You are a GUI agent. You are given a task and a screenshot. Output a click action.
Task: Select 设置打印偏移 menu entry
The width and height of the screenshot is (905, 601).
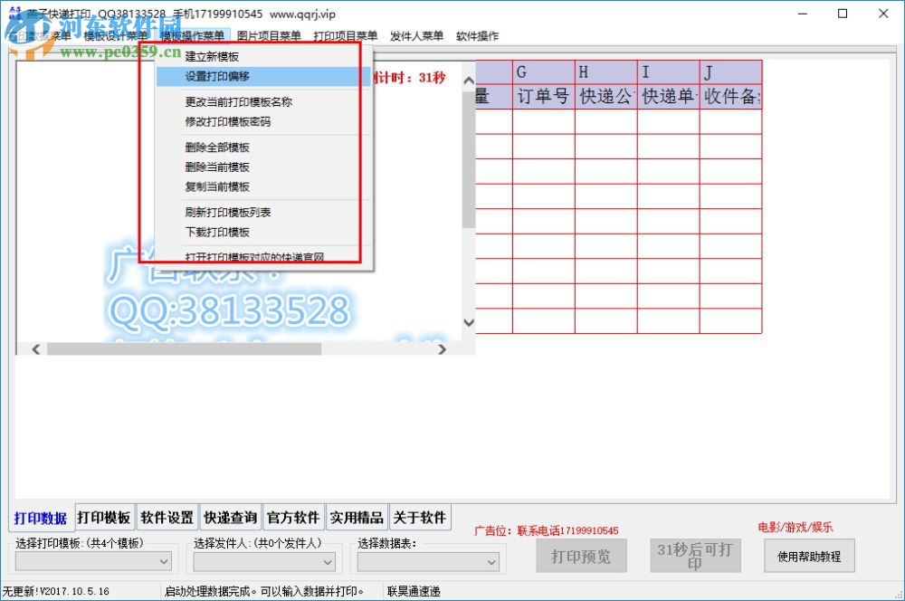262,76
